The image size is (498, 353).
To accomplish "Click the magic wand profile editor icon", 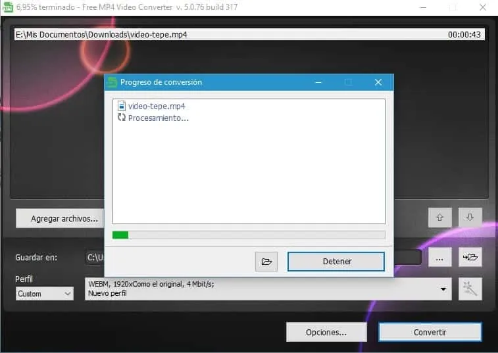I will pos(470,289).
